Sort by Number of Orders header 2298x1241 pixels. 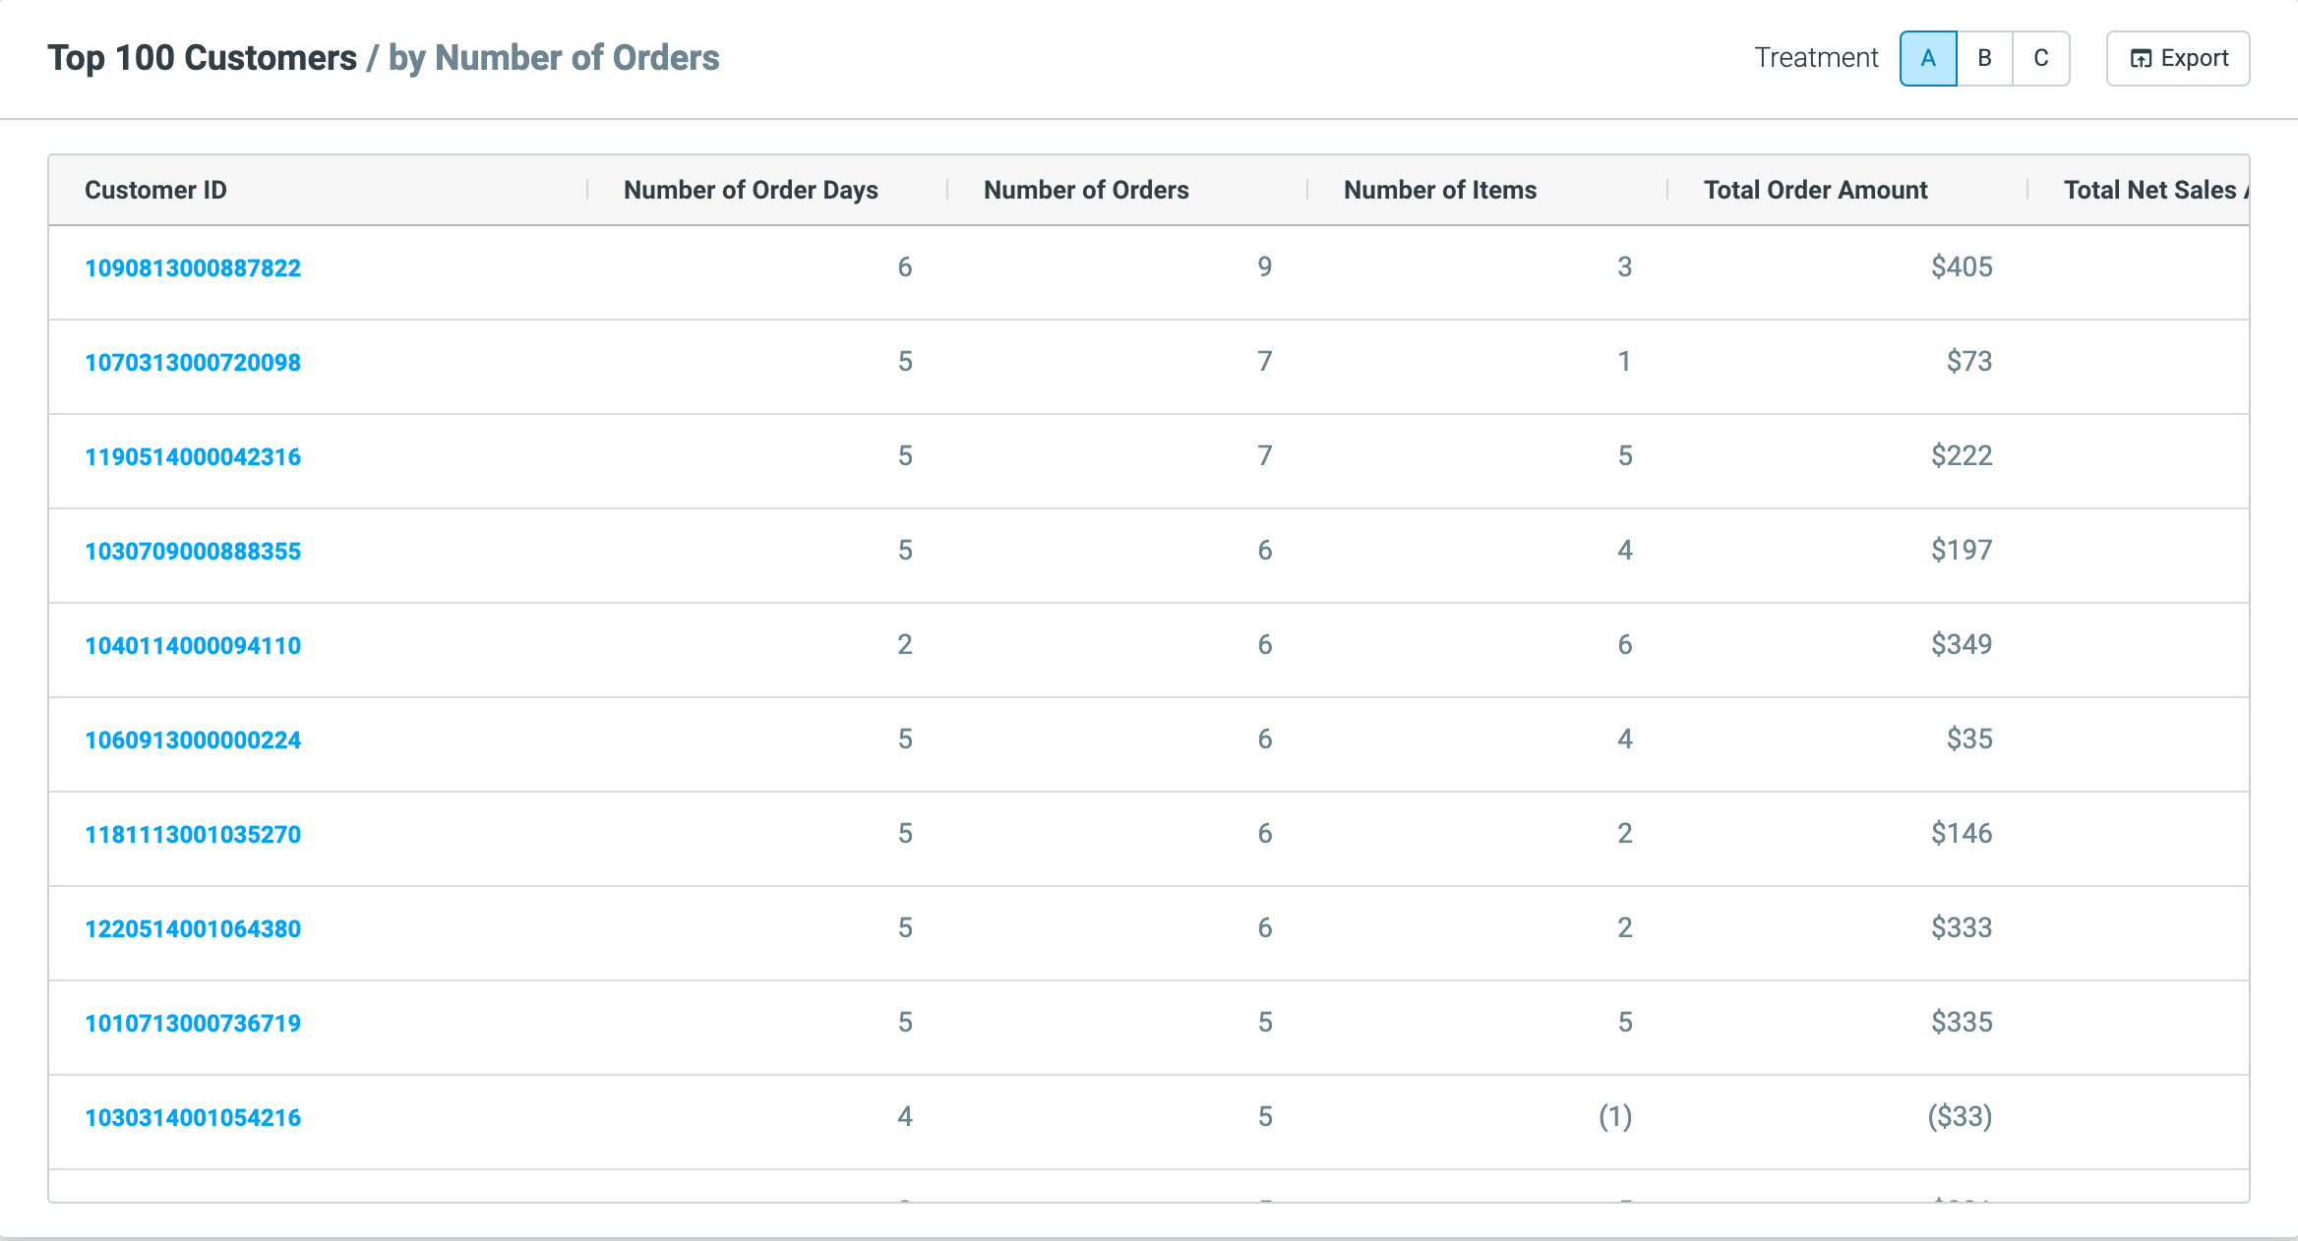click(1086, 190)
